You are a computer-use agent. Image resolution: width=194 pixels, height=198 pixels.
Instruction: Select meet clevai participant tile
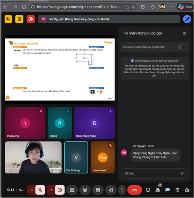pos(103,157)
